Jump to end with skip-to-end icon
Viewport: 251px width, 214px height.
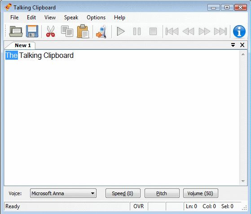pyautogui.click(x=220, y=31)
